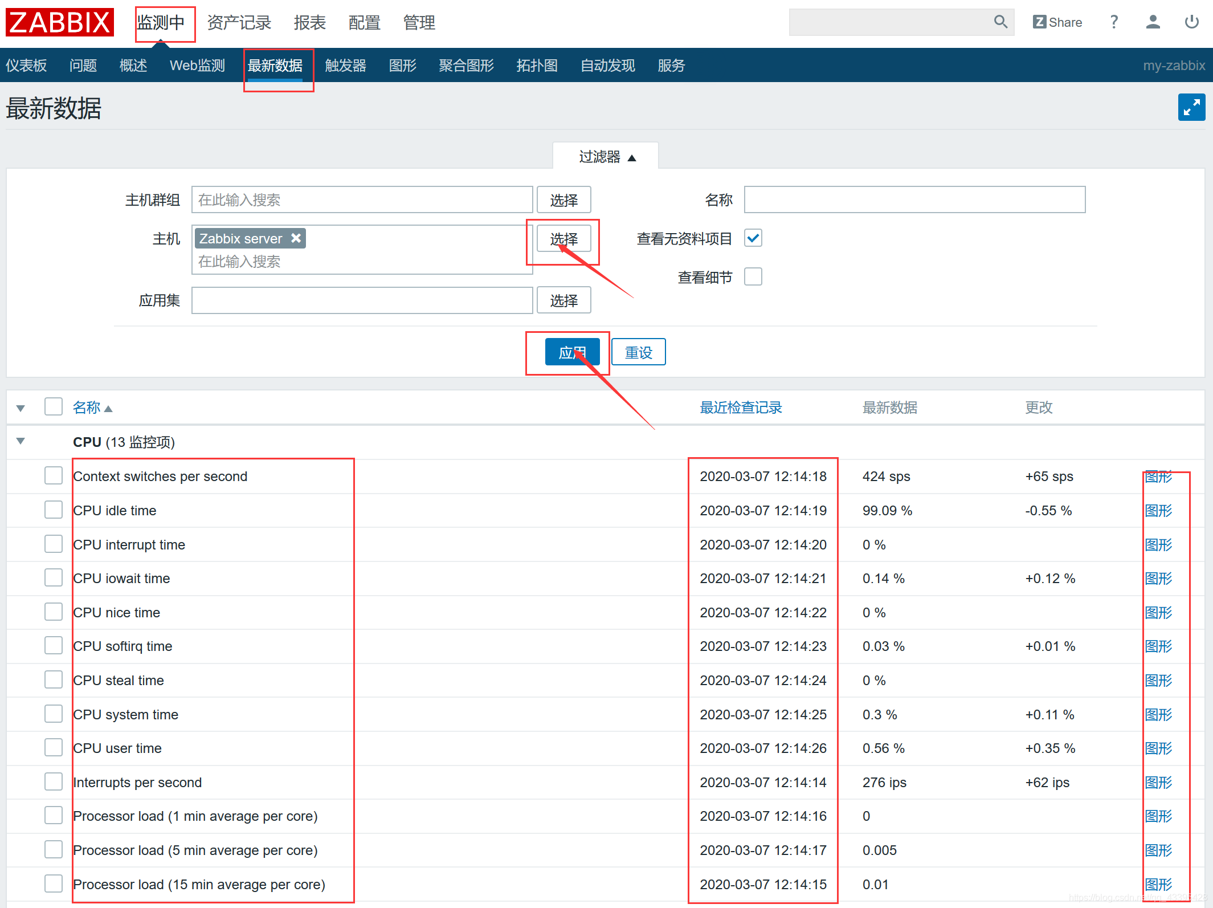Open the user profile icon
The height and width of the screenshot is (908, 1213).
coord(1153,22)
